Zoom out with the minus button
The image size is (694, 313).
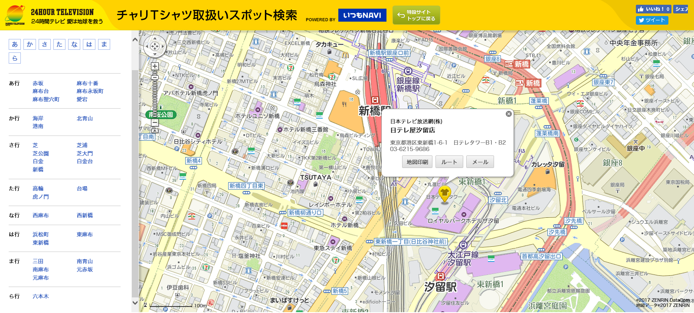[155, 123]
